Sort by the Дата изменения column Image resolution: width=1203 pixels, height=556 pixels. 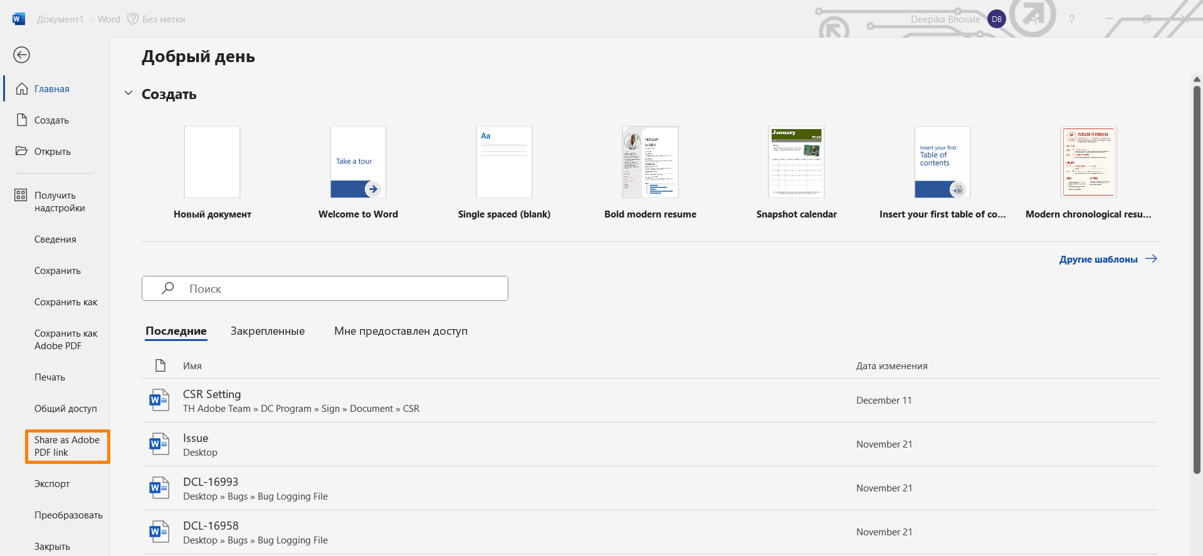pos(892,366)
